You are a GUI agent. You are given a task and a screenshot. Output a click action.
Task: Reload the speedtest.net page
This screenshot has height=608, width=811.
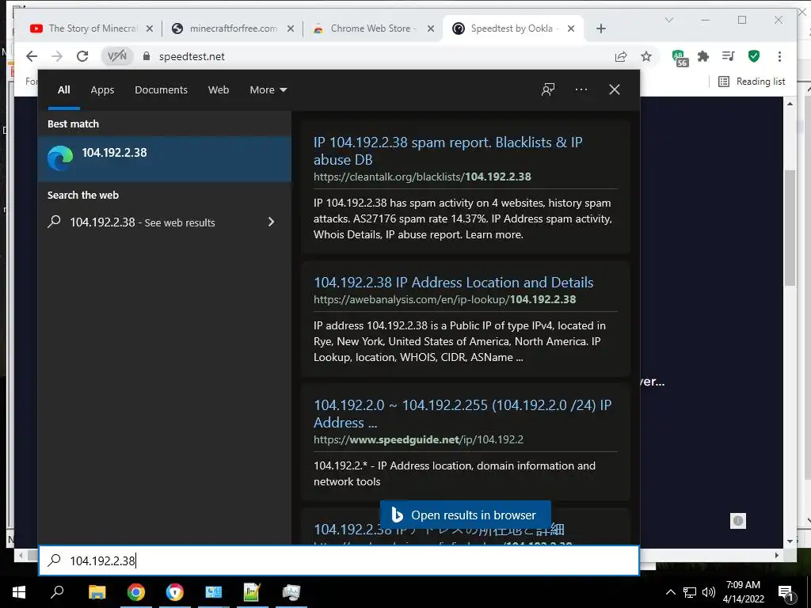(x=82, y=56)
